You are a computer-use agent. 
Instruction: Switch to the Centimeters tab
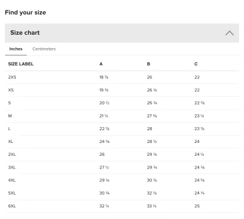[x=44, y=49]
